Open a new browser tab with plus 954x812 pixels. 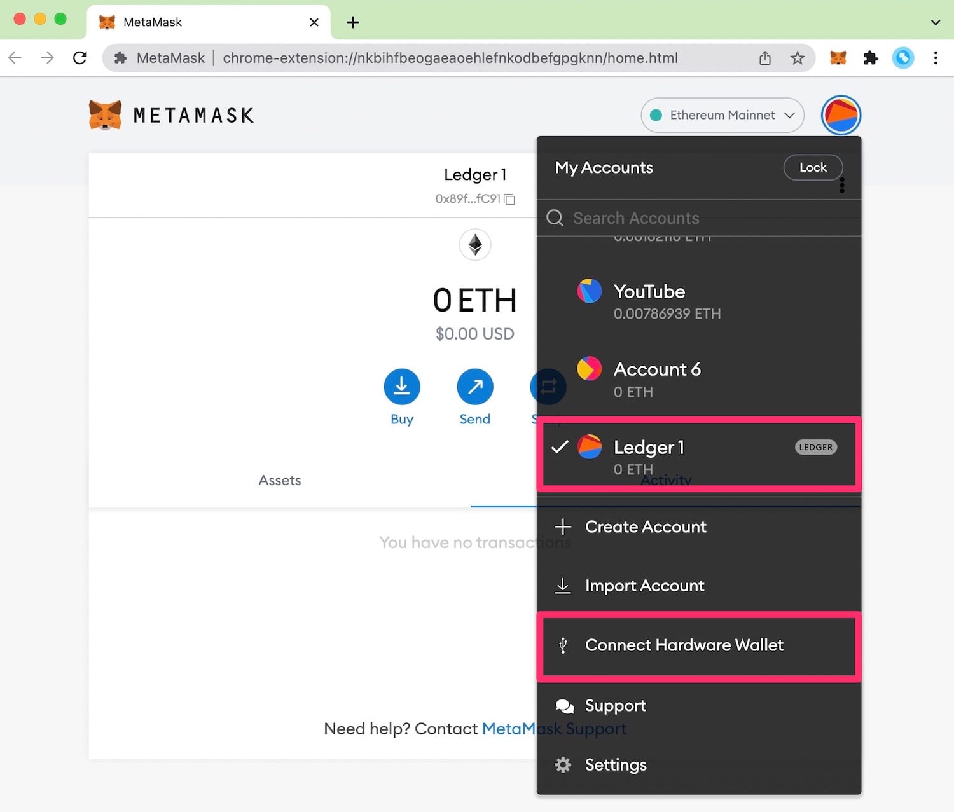[353, 22]
